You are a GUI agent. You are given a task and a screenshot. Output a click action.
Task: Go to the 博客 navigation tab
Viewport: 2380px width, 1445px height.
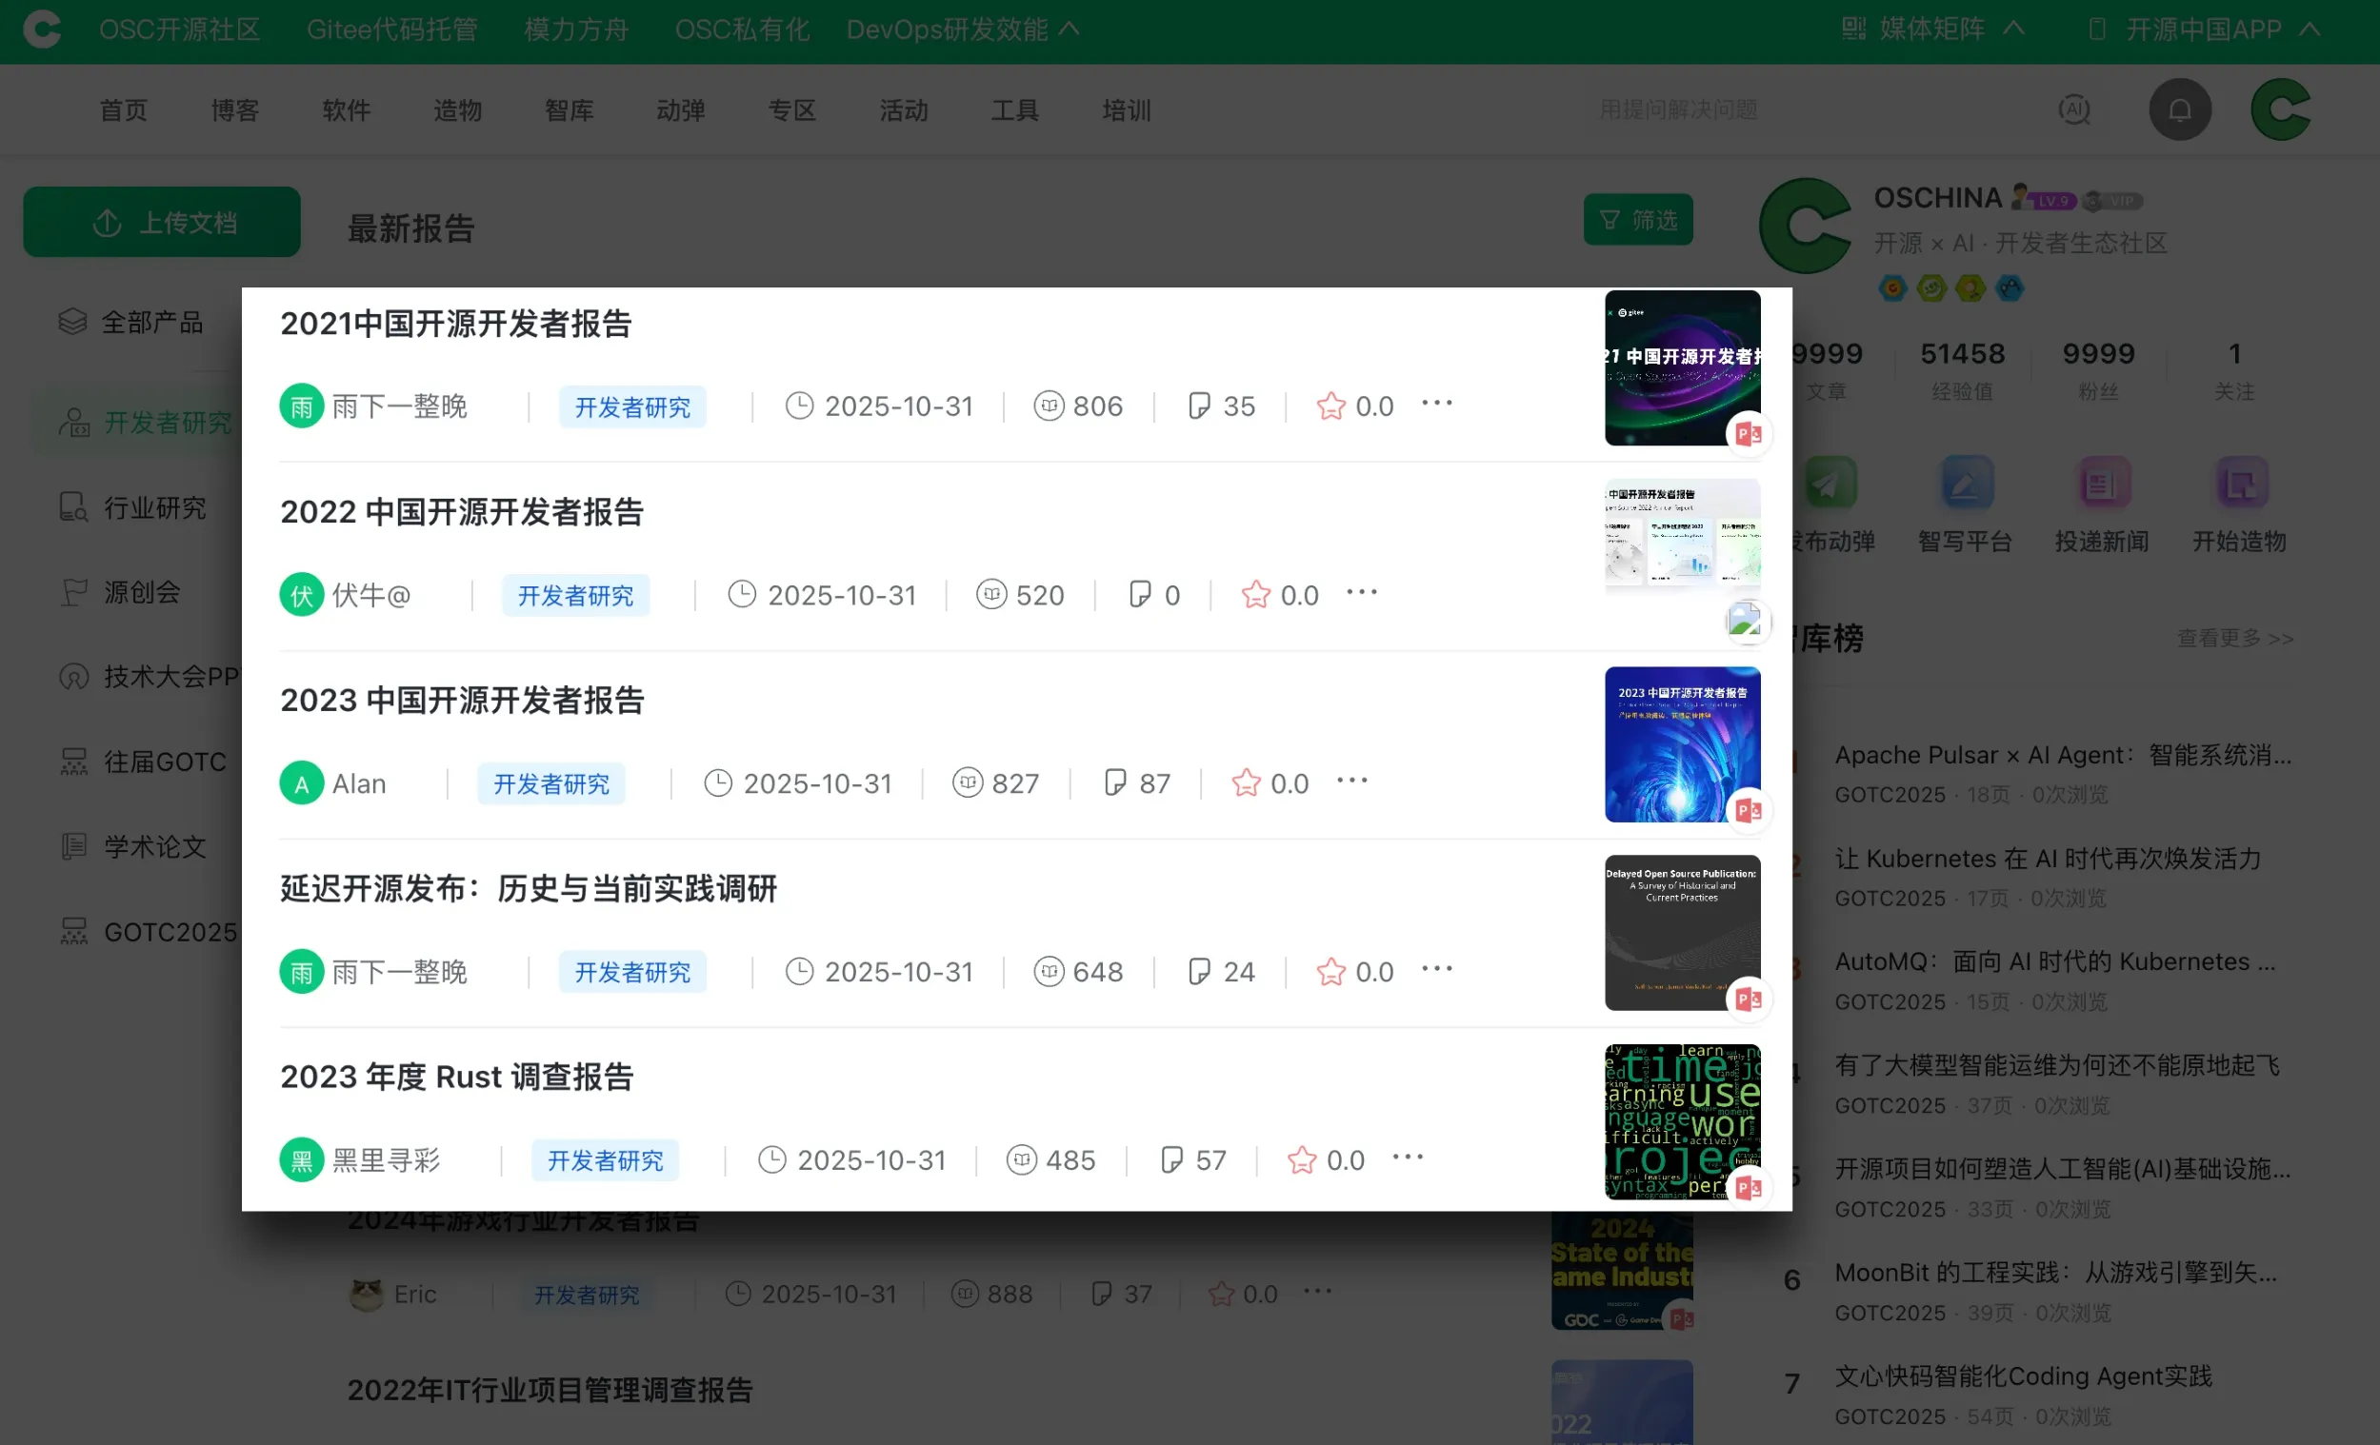tap(234, 110)
